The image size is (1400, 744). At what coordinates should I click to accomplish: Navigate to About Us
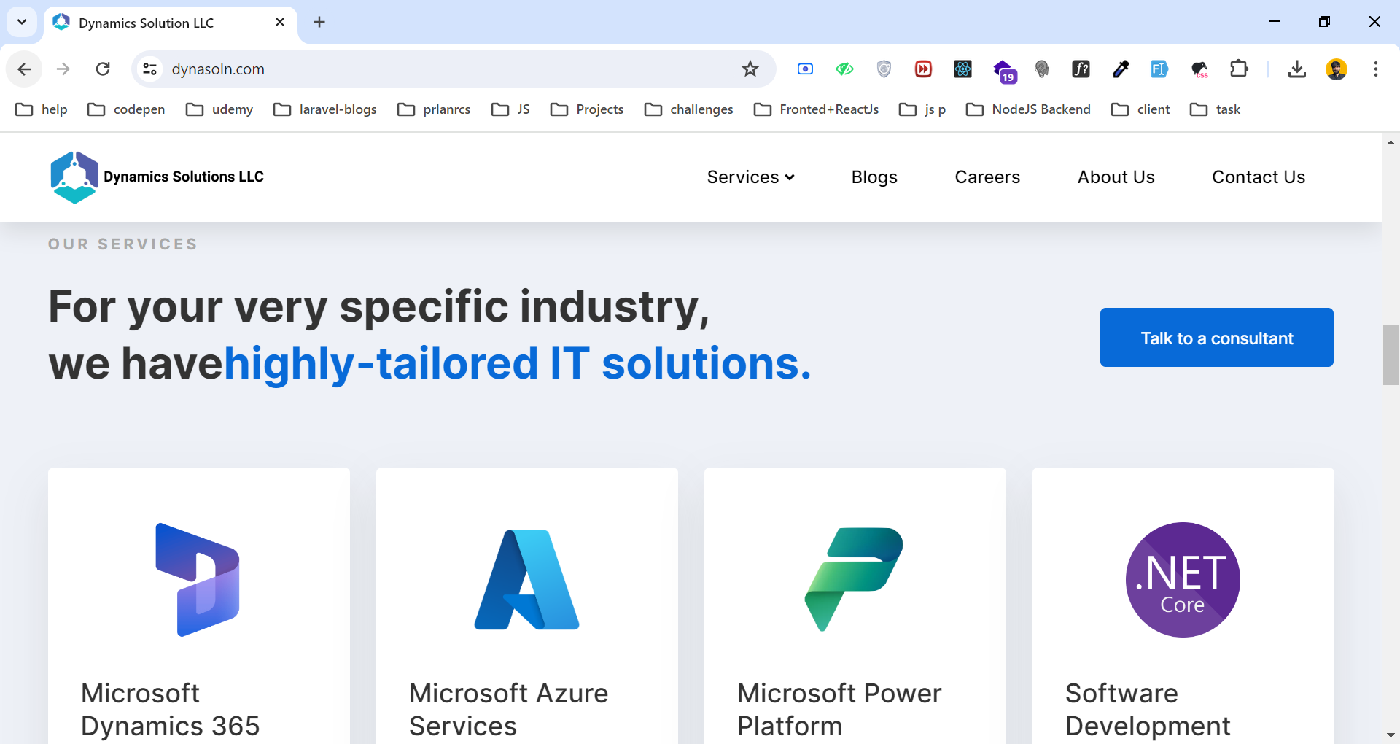tap(1116, 177)
